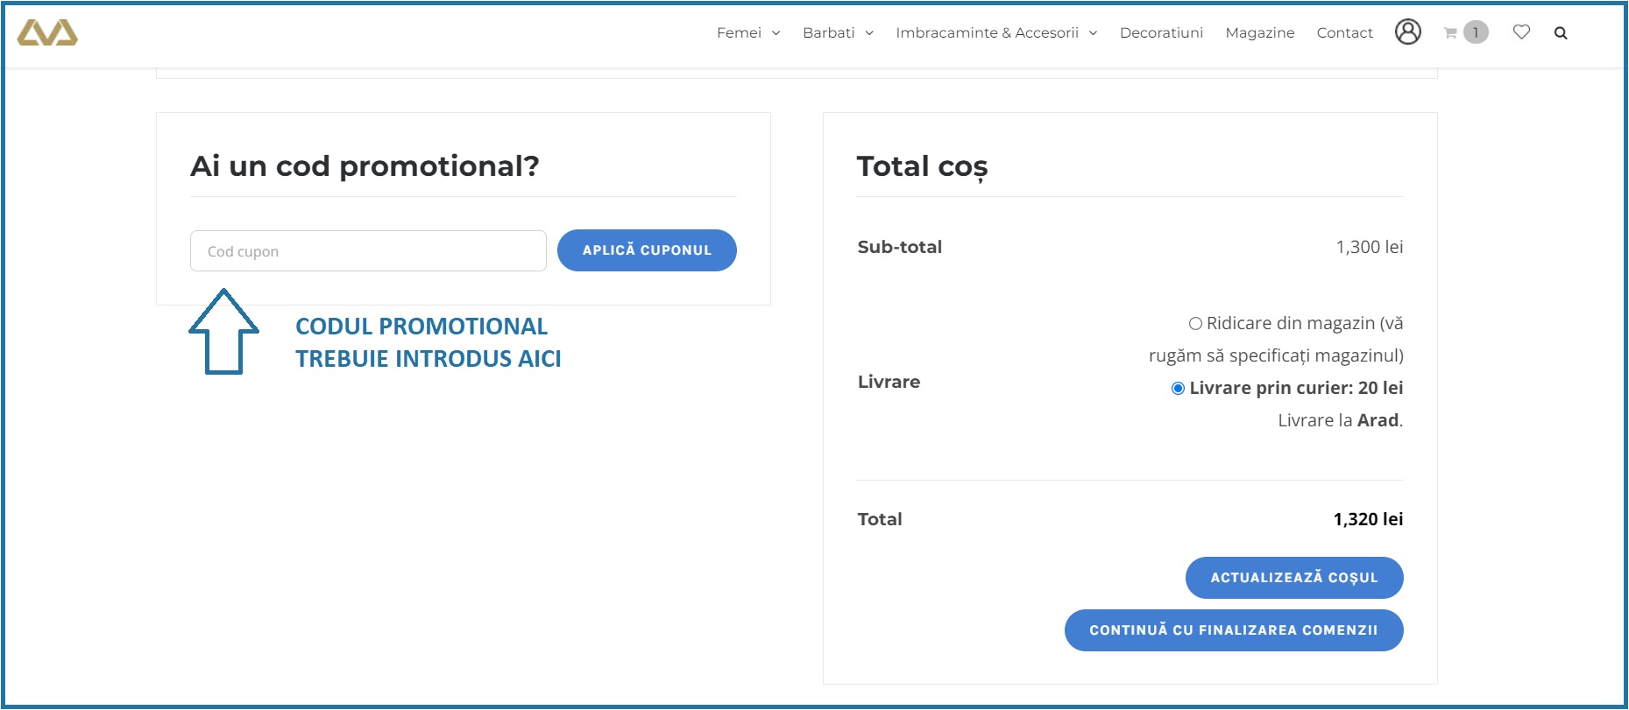
Task: Click the Aplică cuponul button
Action: [647, 250]
